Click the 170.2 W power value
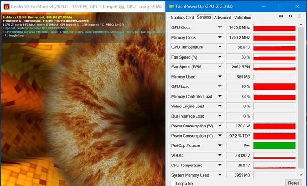The height and width of the screenshot is (186, 307). point(238,126)
